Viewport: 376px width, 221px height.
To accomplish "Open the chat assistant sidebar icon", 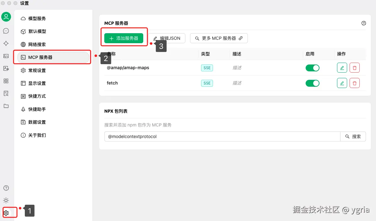I will (x=6, y=31).
